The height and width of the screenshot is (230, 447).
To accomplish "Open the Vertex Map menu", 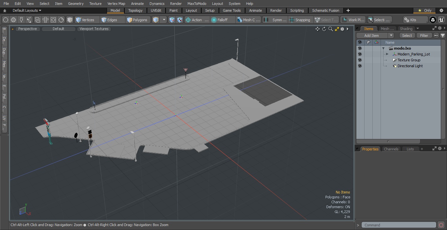I will pos(116,4).
